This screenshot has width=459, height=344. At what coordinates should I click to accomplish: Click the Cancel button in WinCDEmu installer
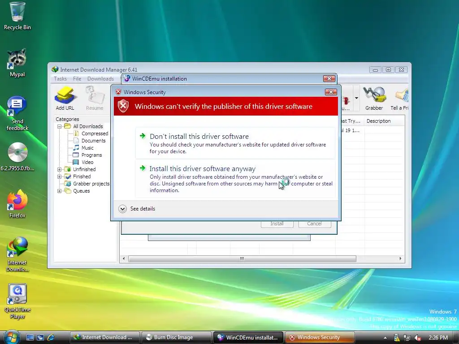[x=314, y=224]
